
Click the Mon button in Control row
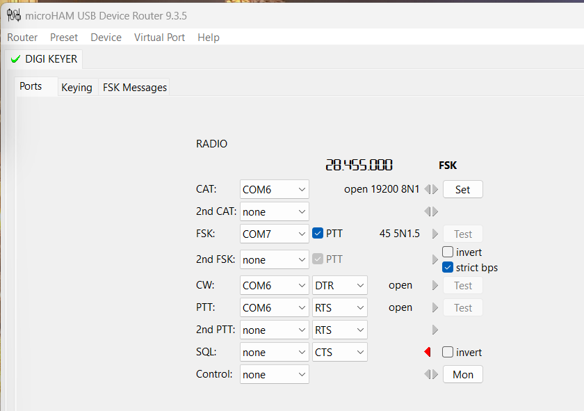462,375
